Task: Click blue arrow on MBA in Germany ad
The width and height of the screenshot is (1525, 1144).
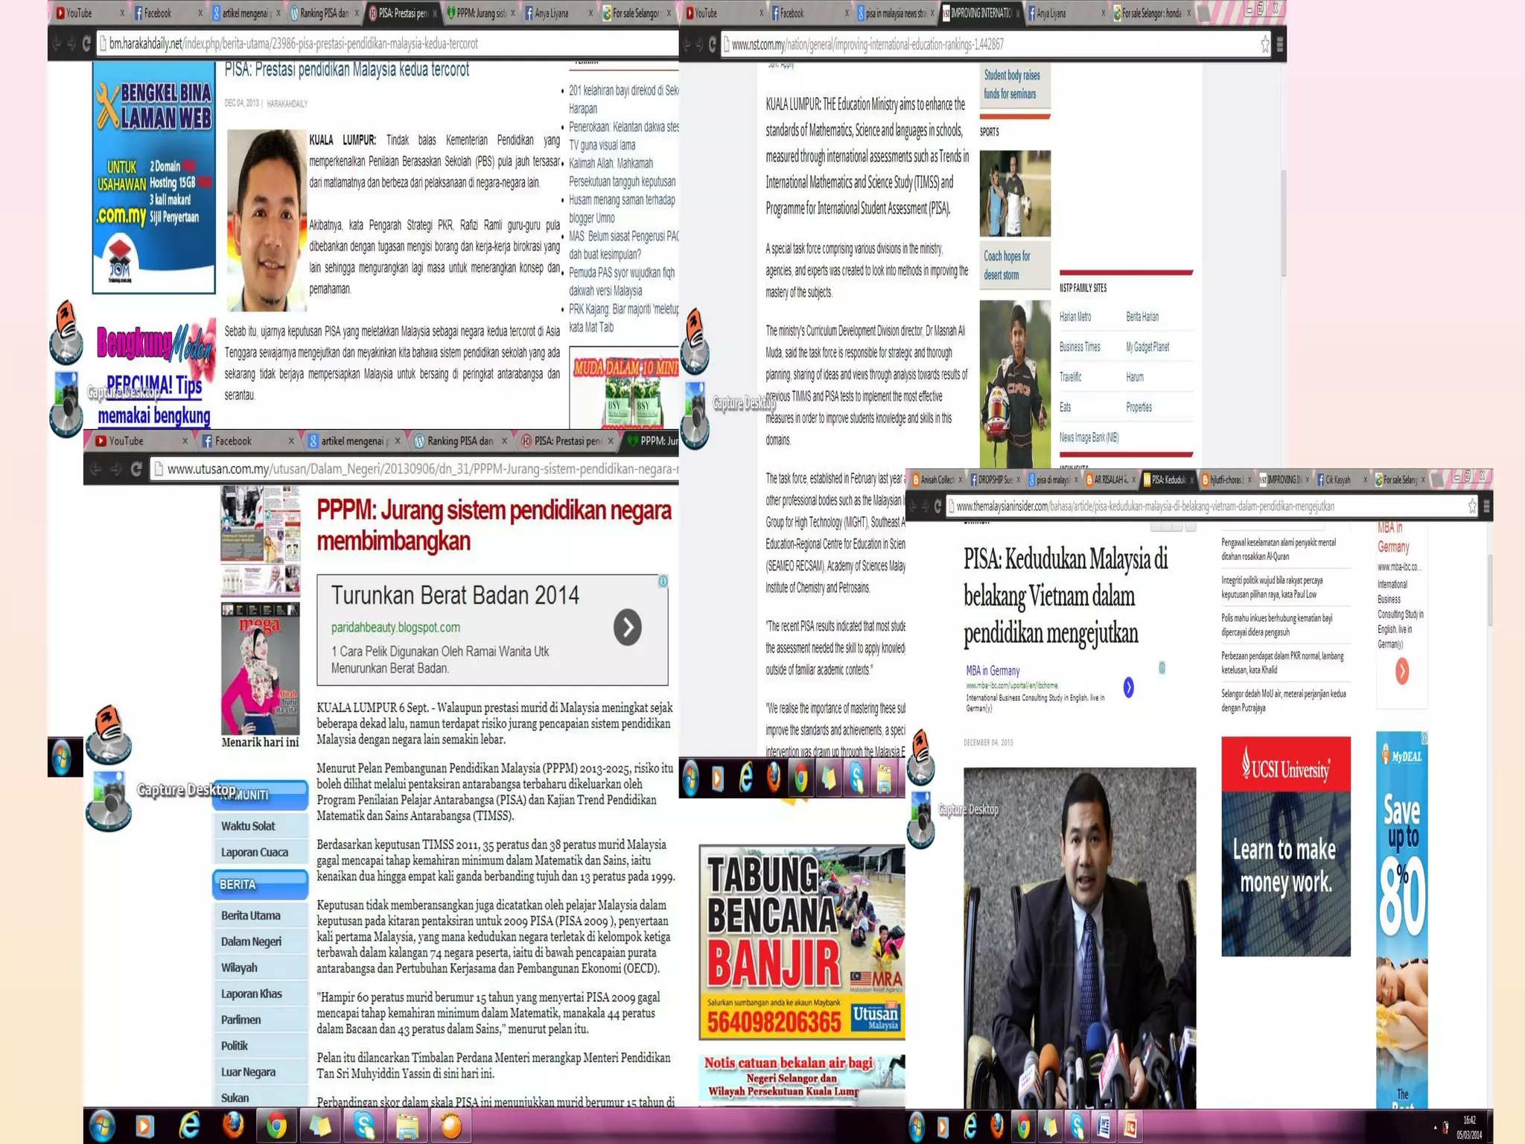Action: [x=1129, y=687]
